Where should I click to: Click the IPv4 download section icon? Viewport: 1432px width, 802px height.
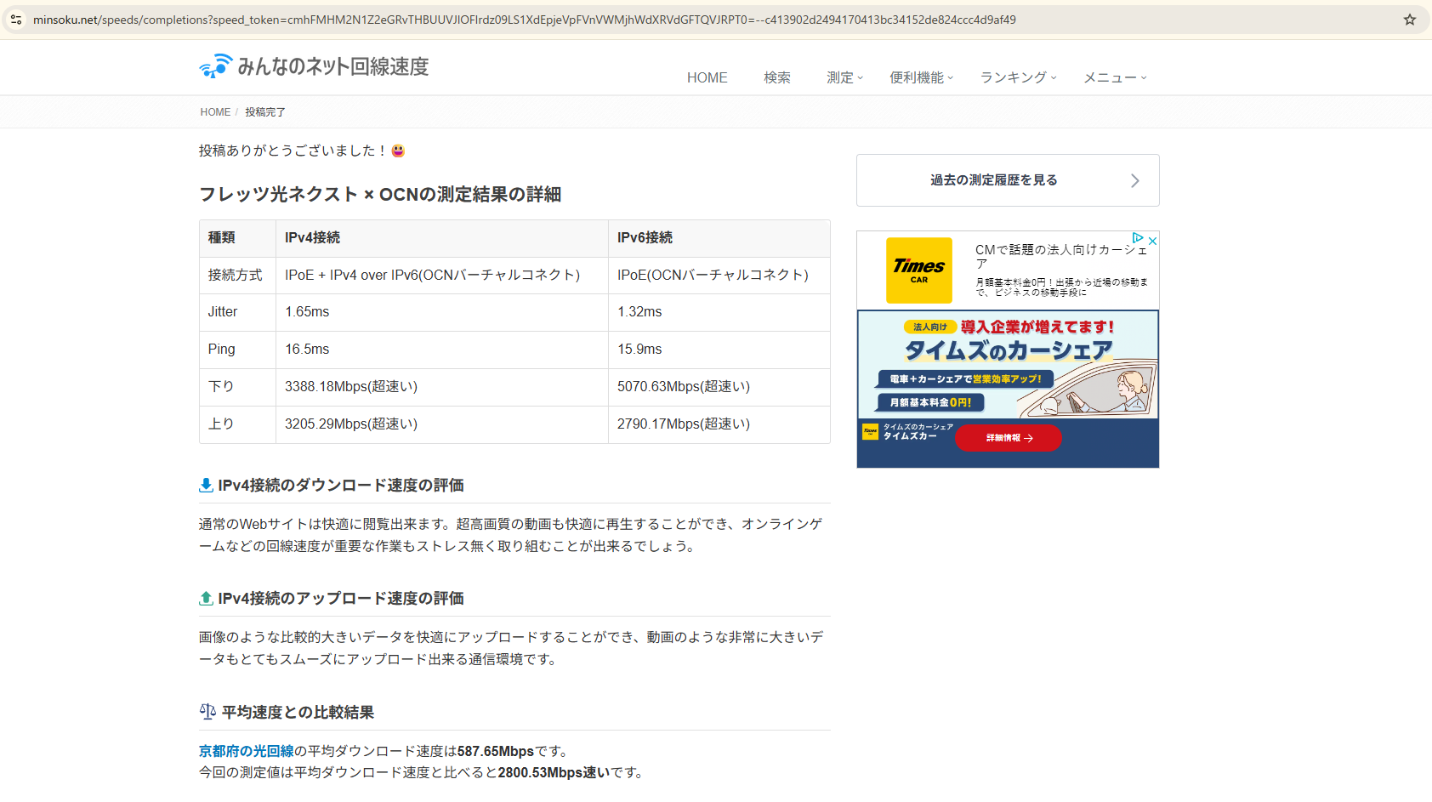206,486
